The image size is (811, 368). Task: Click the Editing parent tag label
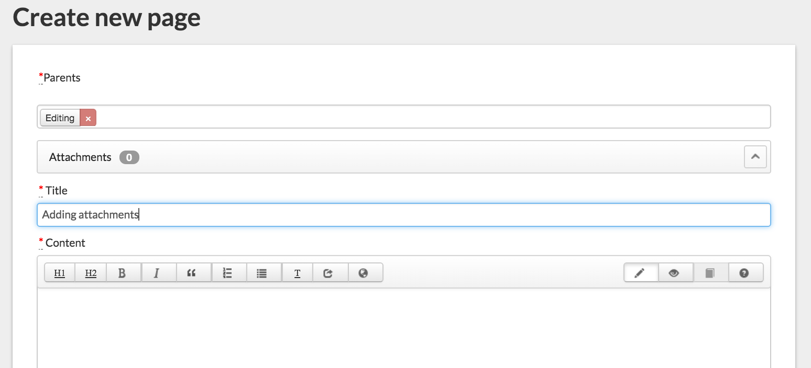pyautogui.click(x=60, y=118)
